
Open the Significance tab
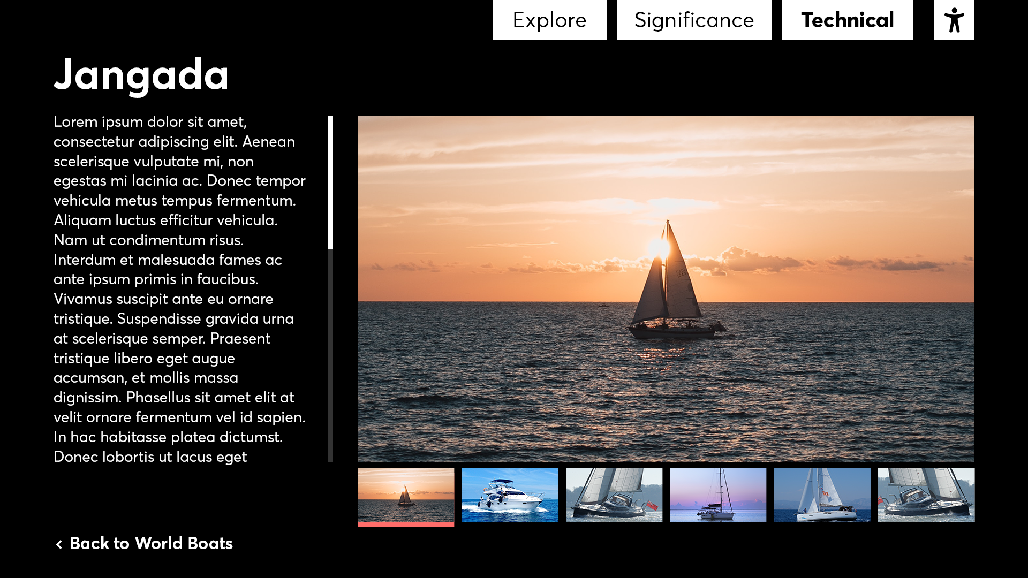693,20
